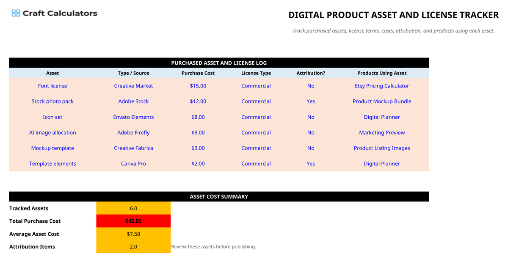Click the italic subtitle about tracking purchased assets
This screenshot has width=508, height=262.
point(394,31)
